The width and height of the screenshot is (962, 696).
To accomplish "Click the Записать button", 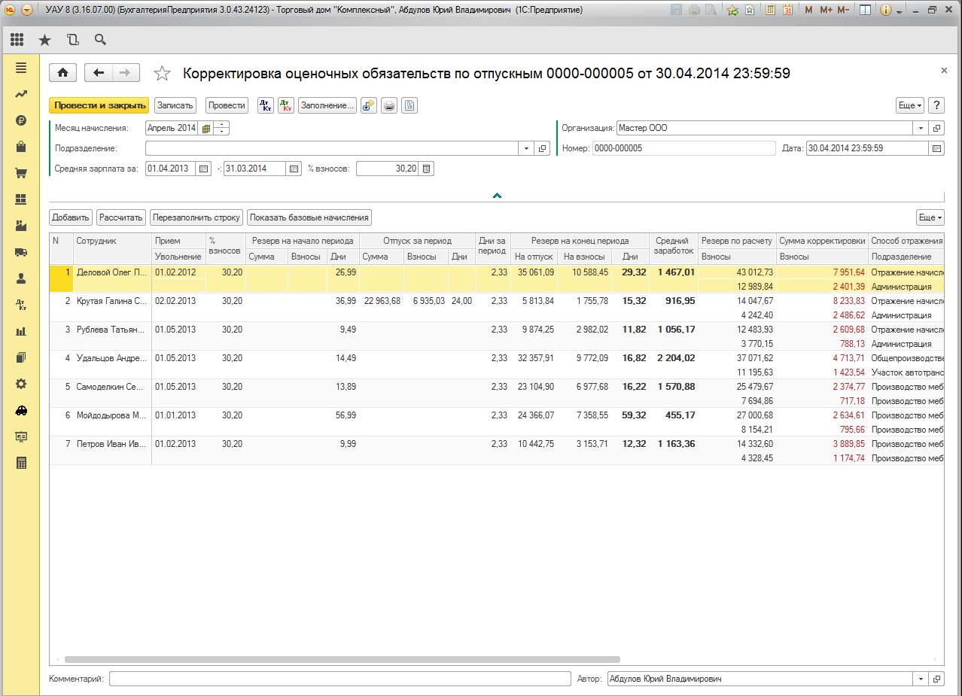I will 176,105.
